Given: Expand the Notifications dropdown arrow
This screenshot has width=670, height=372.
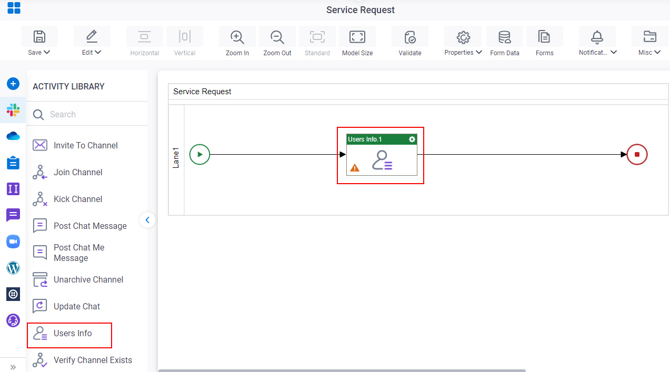Looking at the screenshot, I should [x=614, y=52].
